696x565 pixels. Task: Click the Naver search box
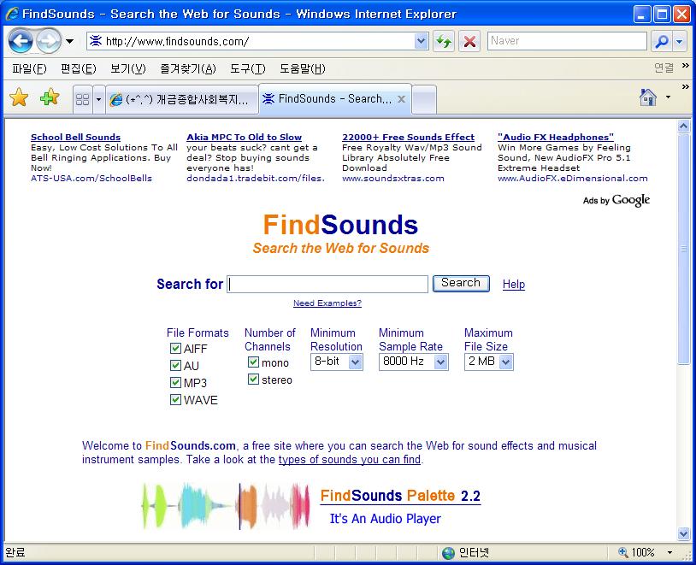567,41
